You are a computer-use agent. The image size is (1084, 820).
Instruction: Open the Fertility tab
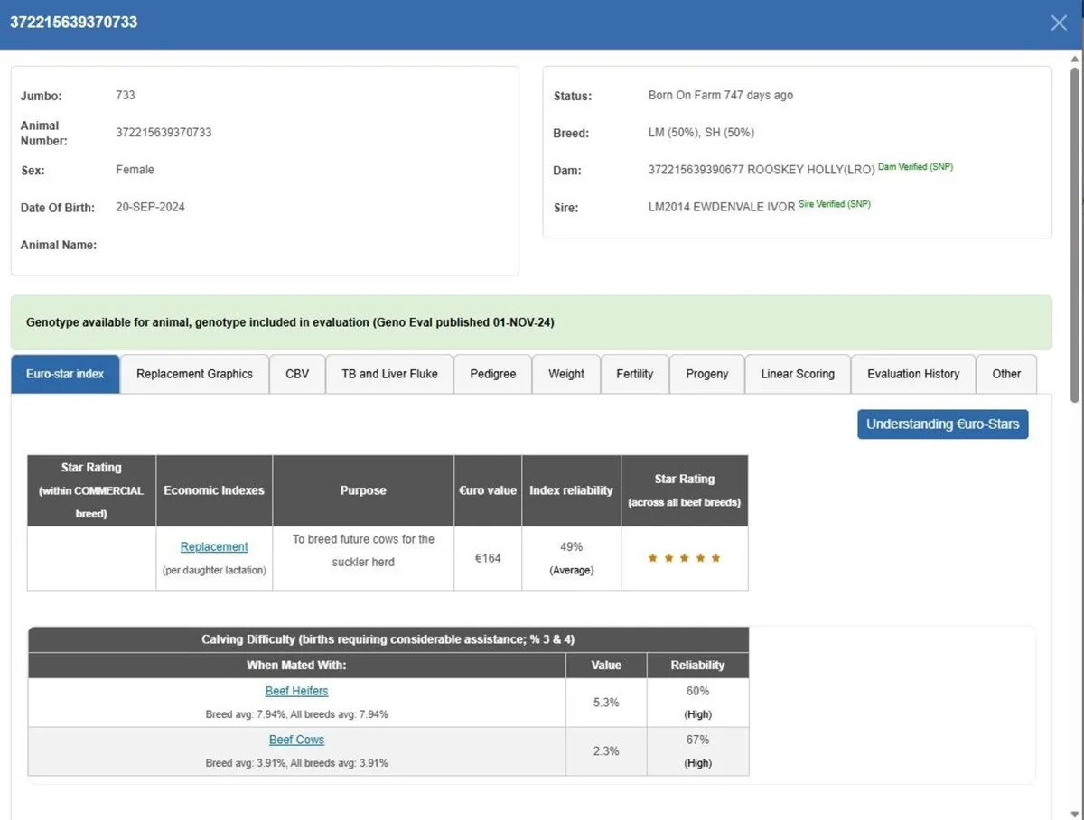click(x=635, y=374)
